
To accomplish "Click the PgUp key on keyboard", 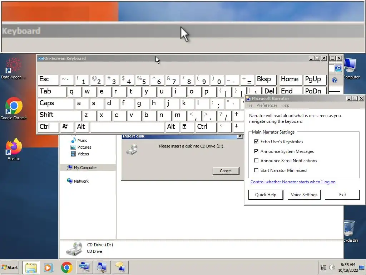I will [x=315, y=79].
